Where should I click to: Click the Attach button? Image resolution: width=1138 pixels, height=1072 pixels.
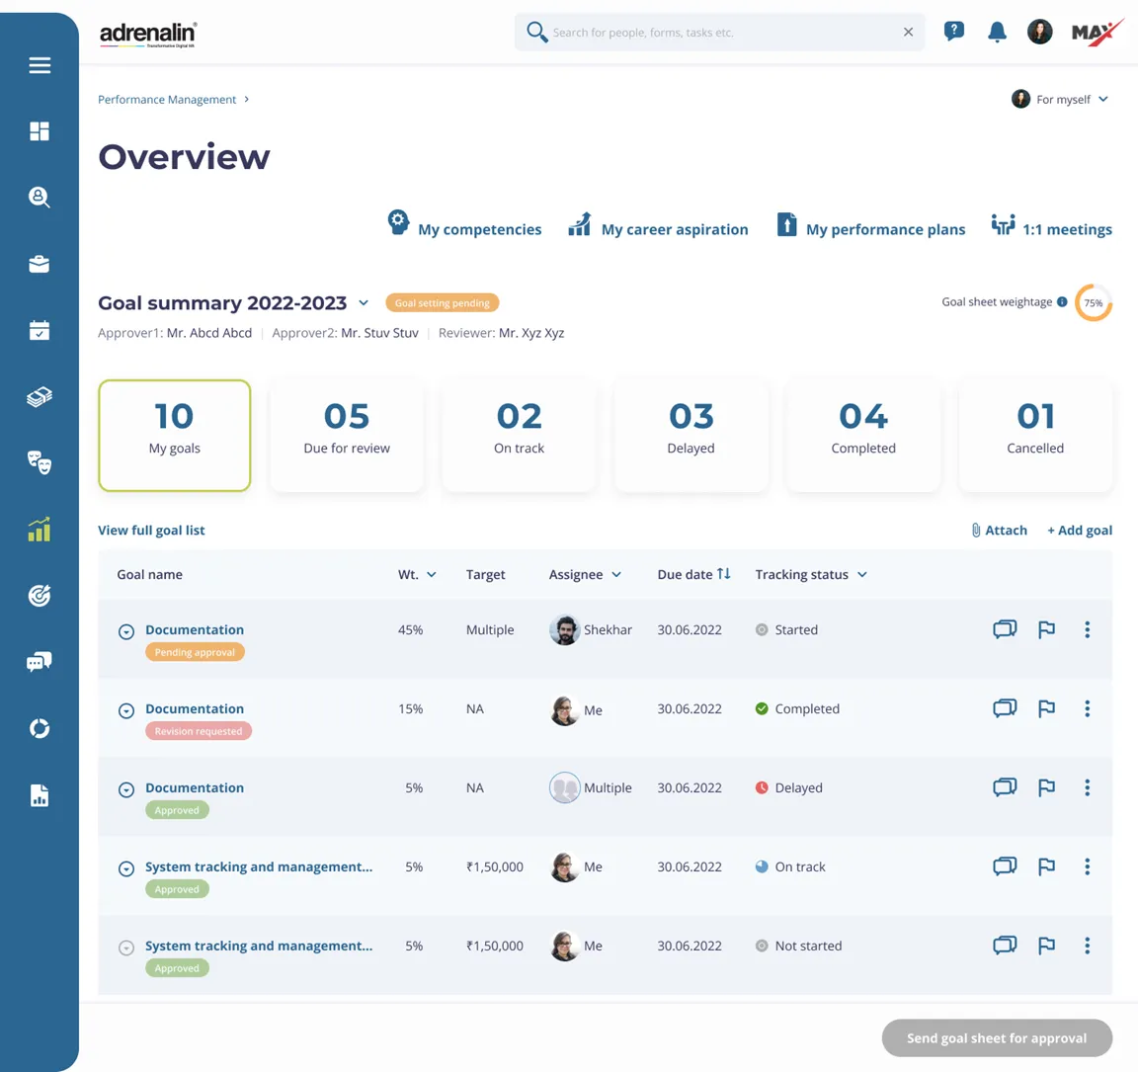pyautogui.click(x=1000, y=530)
